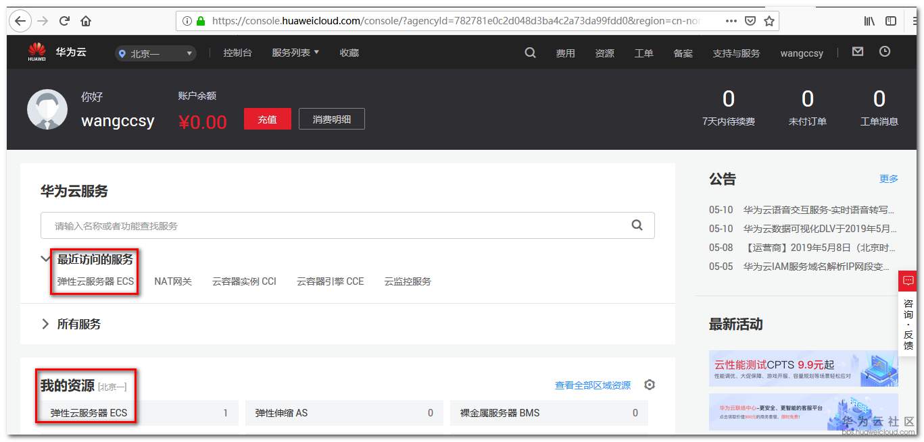Open the wangccsy account menu

tap(802, 53)
